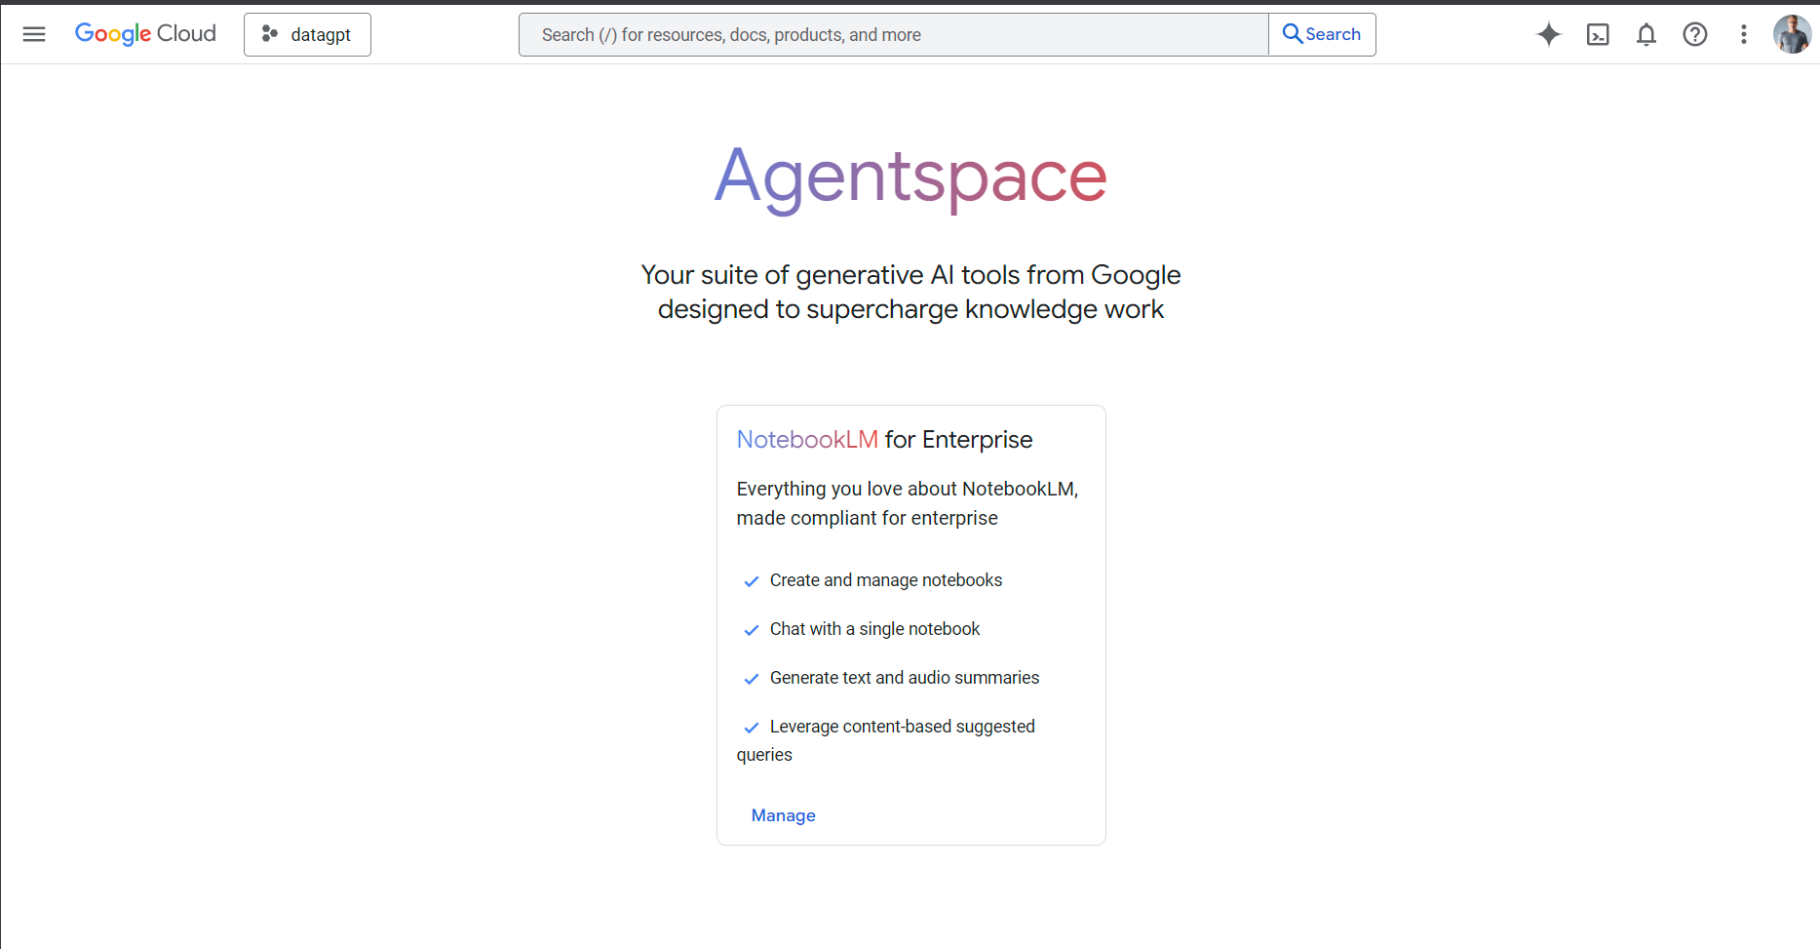The width and height of the screenshot is (1820, 949).
Task: Open the main navigation hamburger menu
Action: point(34,34)
